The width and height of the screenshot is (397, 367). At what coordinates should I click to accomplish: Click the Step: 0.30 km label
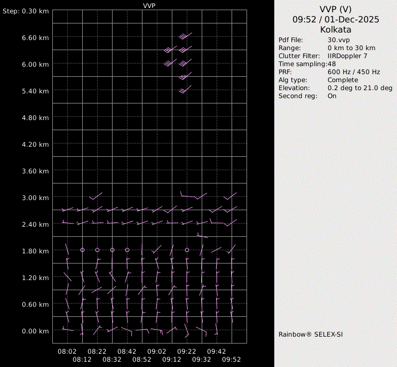point(26,11)
